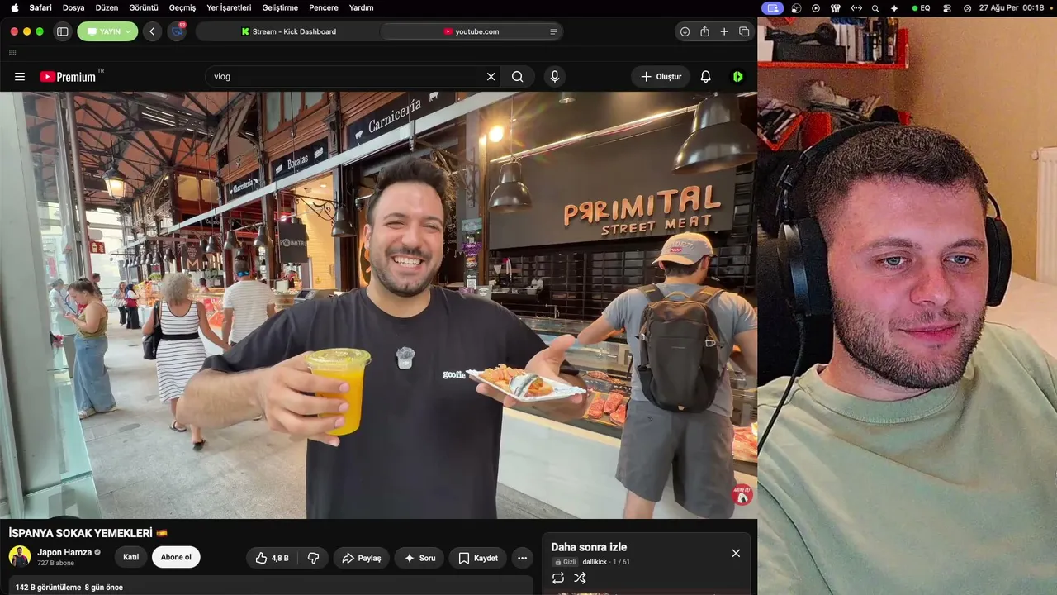Click the Katıl join button
This screenshot has width=1057, height=595.
pos(130,557)
